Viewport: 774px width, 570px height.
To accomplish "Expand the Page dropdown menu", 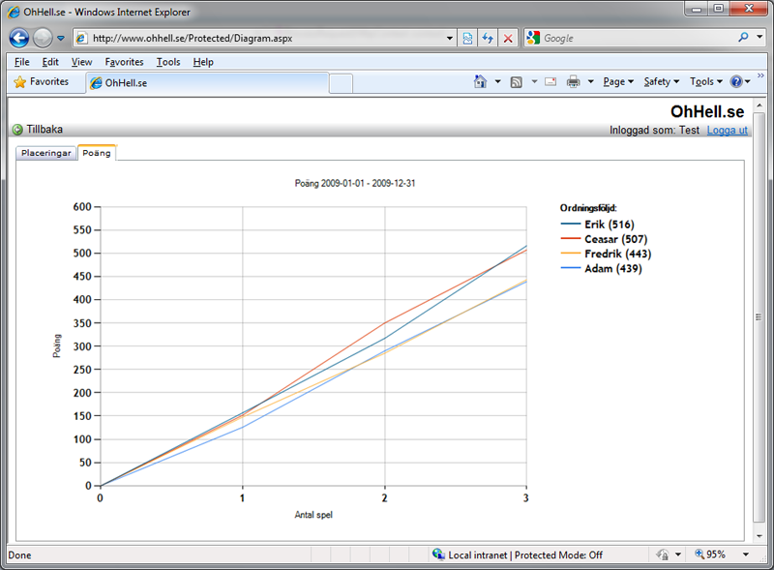I will point(617,82).
